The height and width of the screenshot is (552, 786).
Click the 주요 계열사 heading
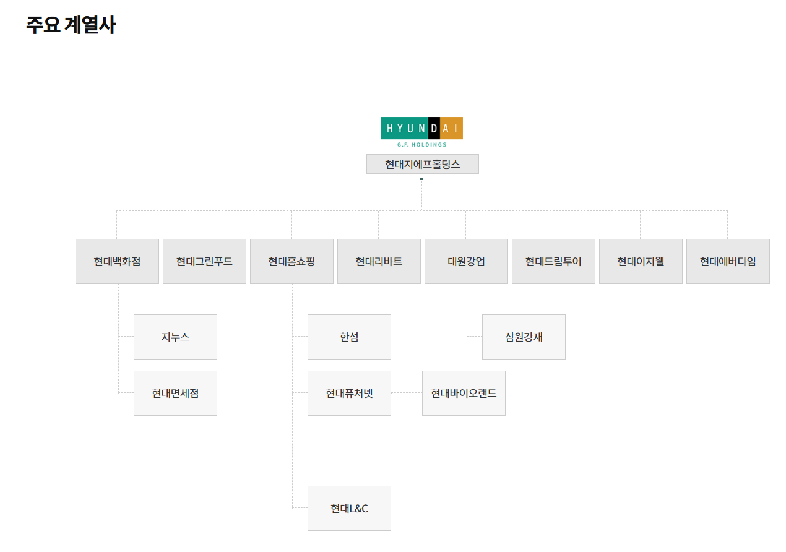click(71, 25)
